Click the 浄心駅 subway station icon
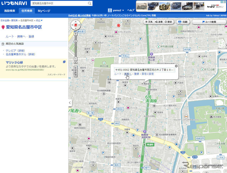This screenshot has width=227, height=173. coord(151,54)
